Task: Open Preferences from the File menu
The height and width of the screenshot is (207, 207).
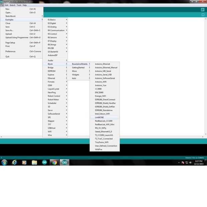Action: tap(21, 51)
